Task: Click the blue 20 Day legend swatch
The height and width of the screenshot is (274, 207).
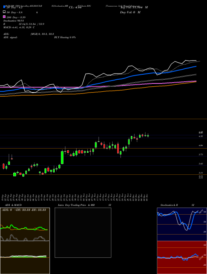Action: (x=4, y=7)
